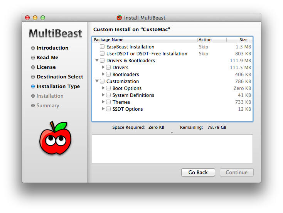
Task: Click the MultiBeast title bar apple icon
Action: [x=119, y=18]
